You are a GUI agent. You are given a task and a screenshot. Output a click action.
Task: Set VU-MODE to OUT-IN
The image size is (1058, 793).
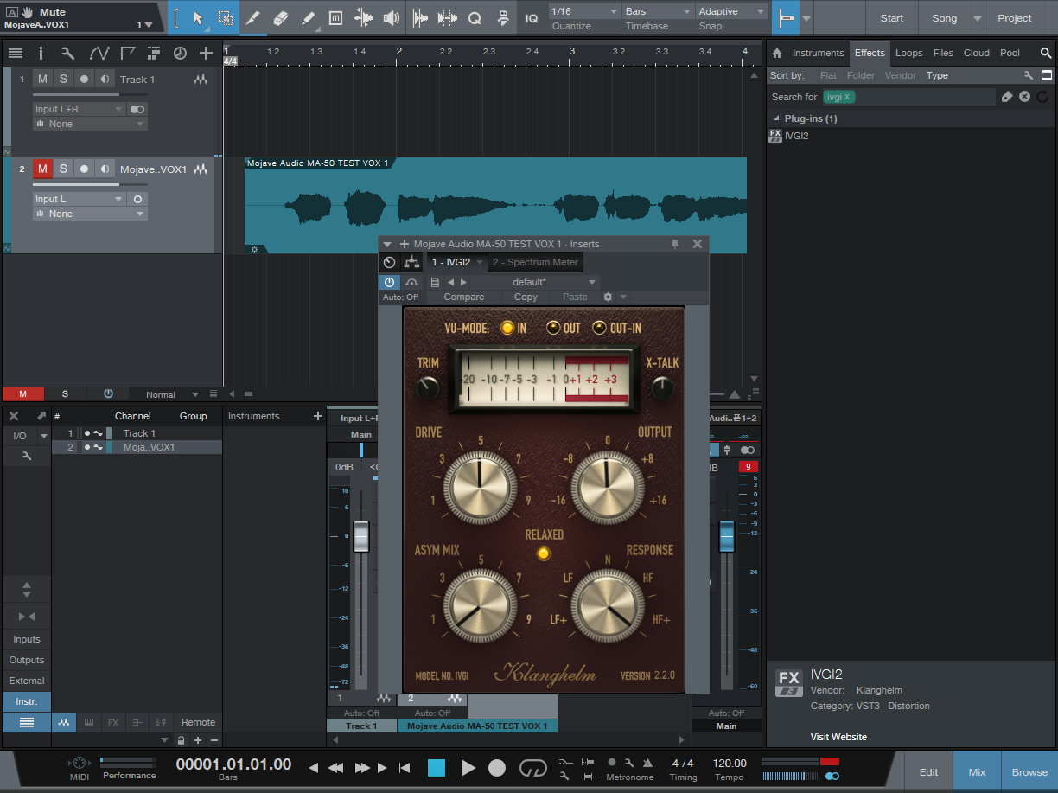pos(599,328)
